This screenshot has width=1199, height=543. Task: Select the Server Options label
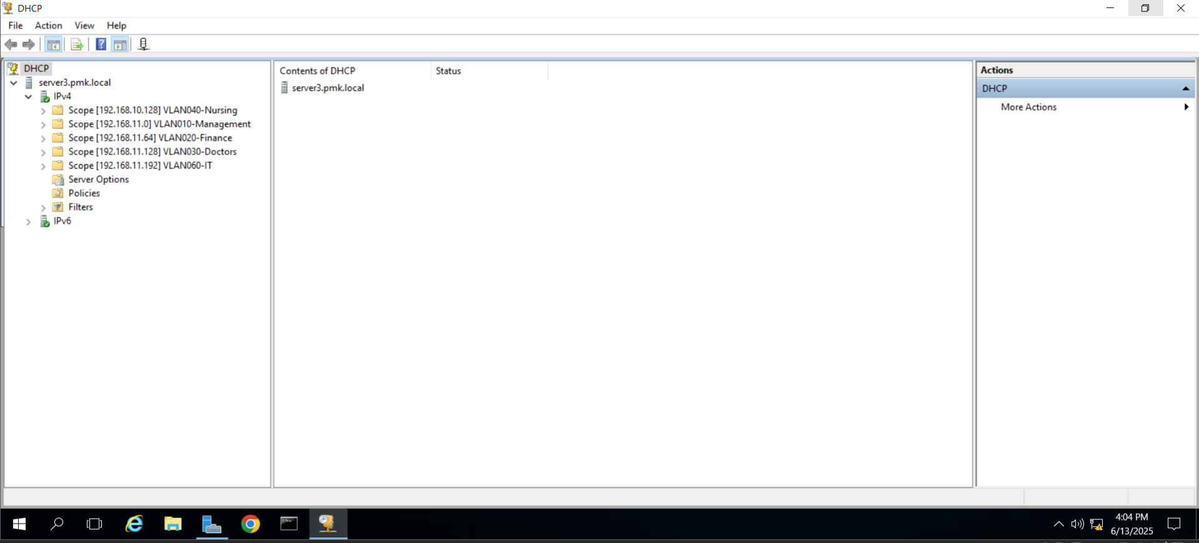pos(99,180)
